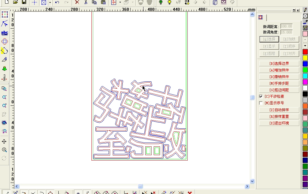Click the red X Delete icon

77,2
